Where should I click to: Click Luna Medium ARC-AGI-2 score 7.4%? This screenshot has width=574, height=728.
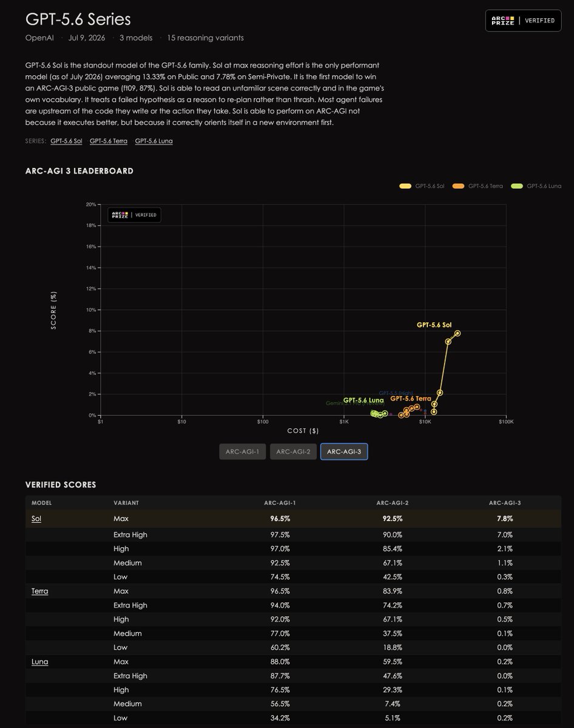(393, 704)
